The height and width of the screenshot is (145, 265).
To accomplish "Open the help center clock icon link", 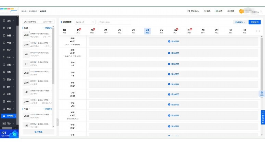I will point(193,11).
